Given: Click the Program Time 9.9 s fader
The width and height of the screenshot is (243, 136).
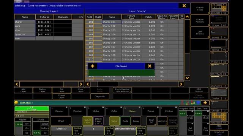Looking at the screenshot, I should [x=183, y=123].
